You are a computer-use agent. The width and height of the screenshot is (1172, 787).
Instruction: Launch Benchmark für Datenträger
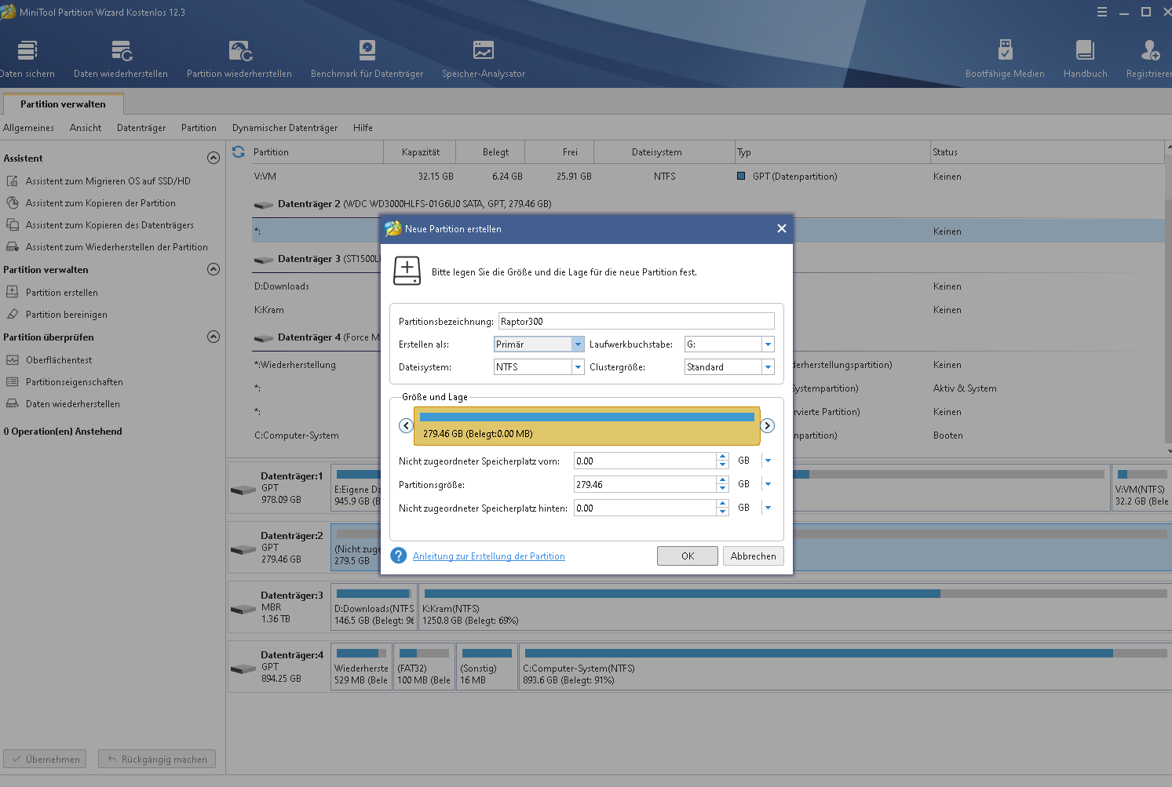(367, 52)
